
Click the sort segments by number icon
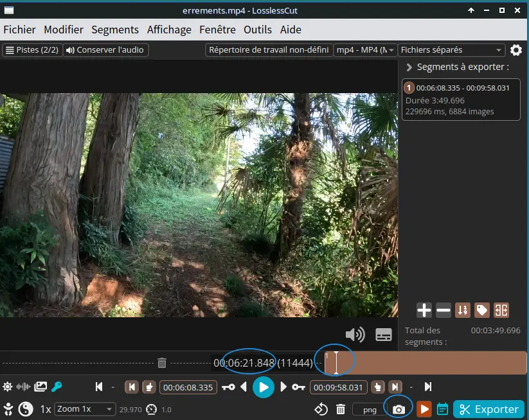coord(462,310)
